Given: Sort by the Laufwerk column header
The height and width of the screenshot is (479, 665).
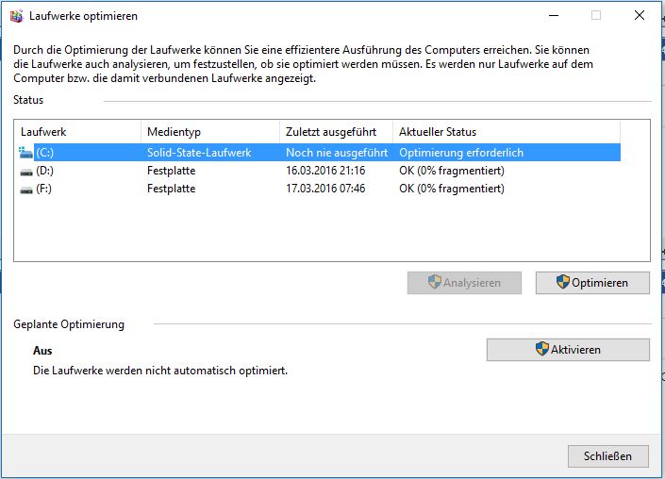Looking at the screenshot, I should (x=78, y=132).
